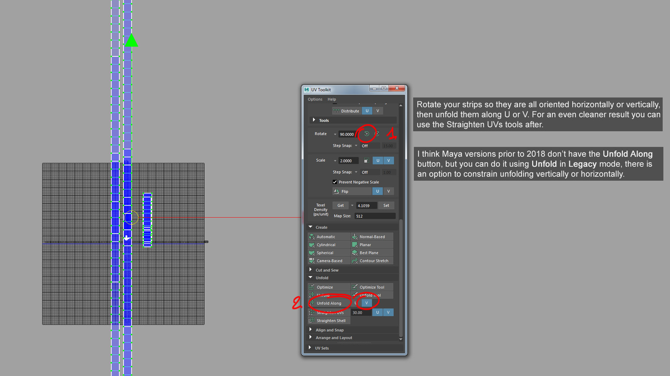Toggle the Prevent Negative Scale checkbox

pyautogui.click(x=335, y=182)
